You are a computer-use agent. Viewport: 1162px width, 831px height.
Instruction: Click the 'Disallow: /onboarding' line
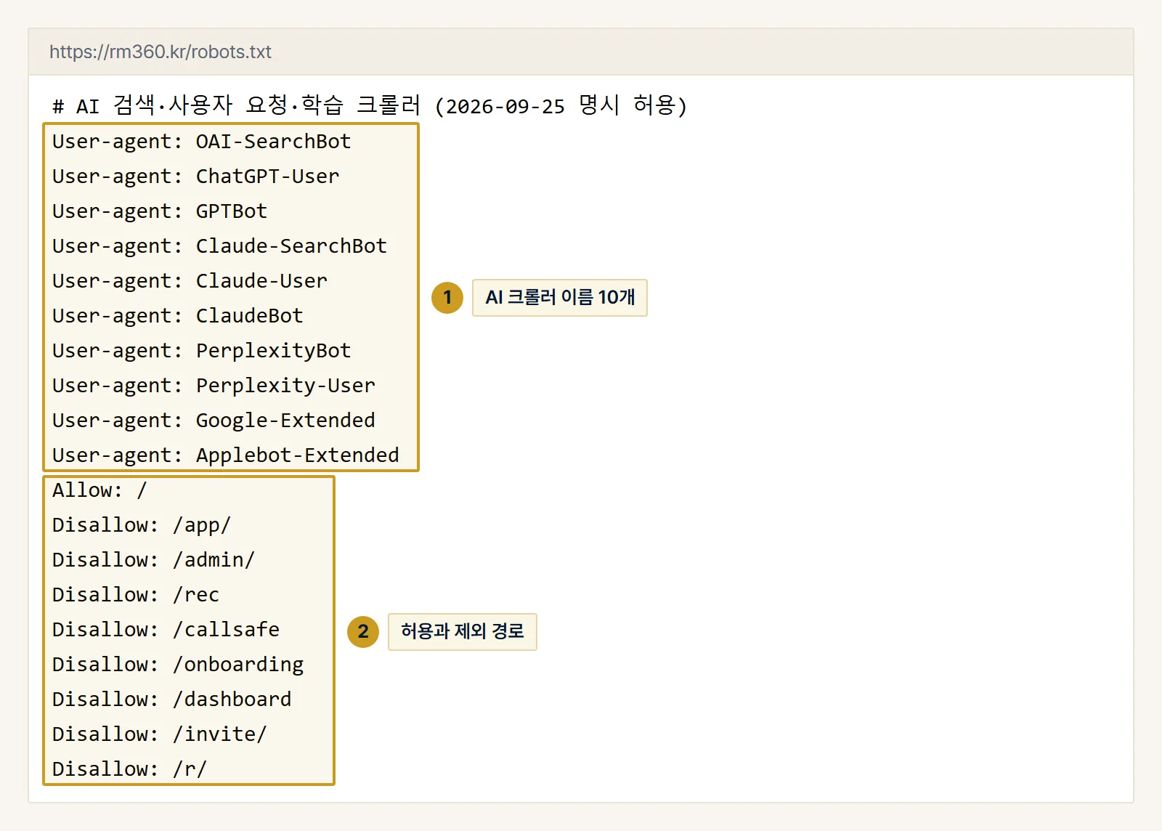tap(178, 665)
